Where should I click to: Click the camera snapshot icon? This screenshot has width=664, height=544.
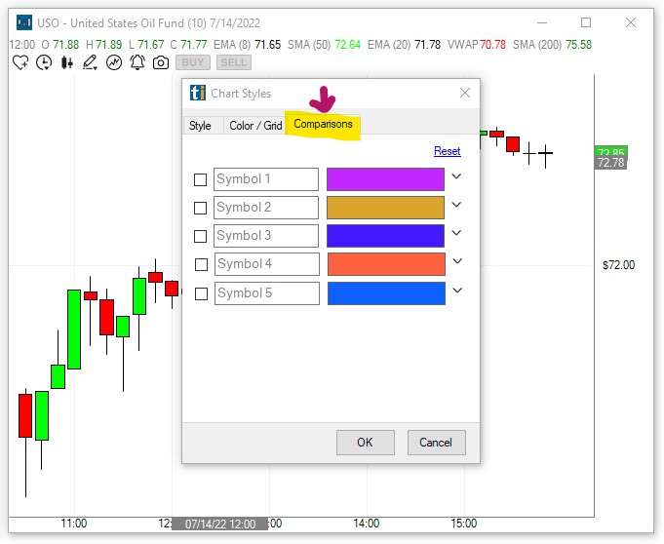161,62
